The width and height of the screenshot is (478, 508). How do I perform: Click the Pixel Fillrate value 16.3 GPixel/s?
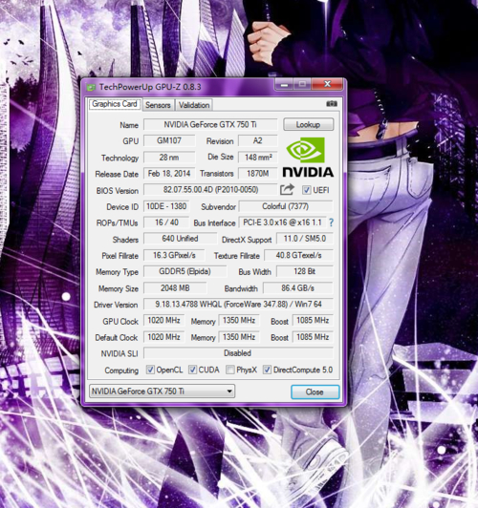click(174, 255)
